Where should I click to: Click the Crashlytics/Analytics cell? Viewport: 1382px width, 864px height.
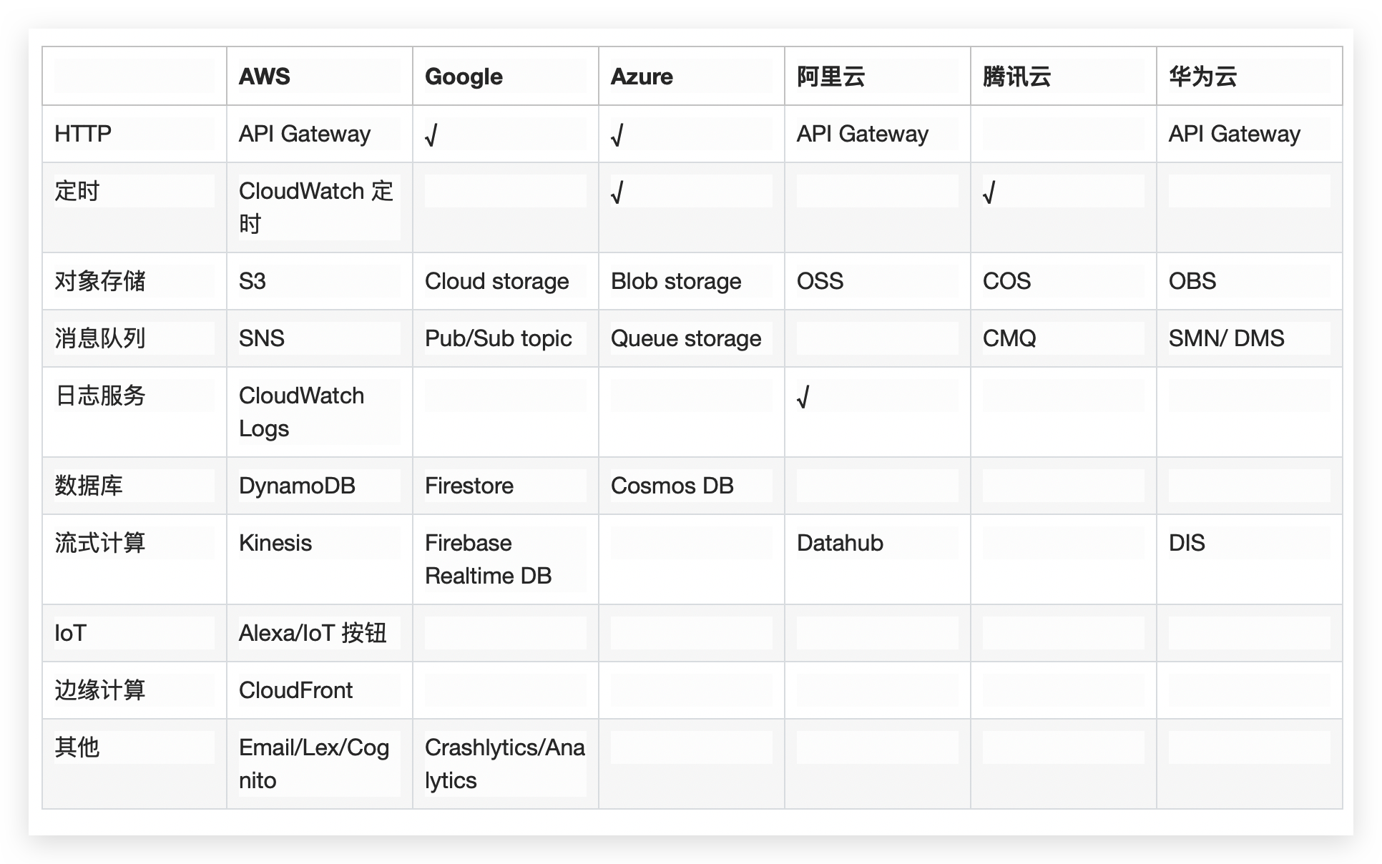click(505, 764)
